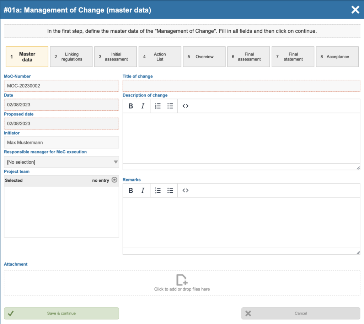Screen dimensions: 364x324
Task: Toggle source code view in Remarks editor
Action: pos(185,190)
